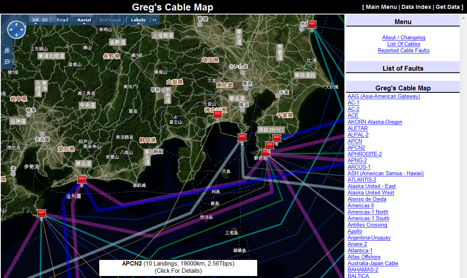Viewport: 467px width, 278px height.
Task: Select the Aerial map style
Action: click(x=84, y=20)
